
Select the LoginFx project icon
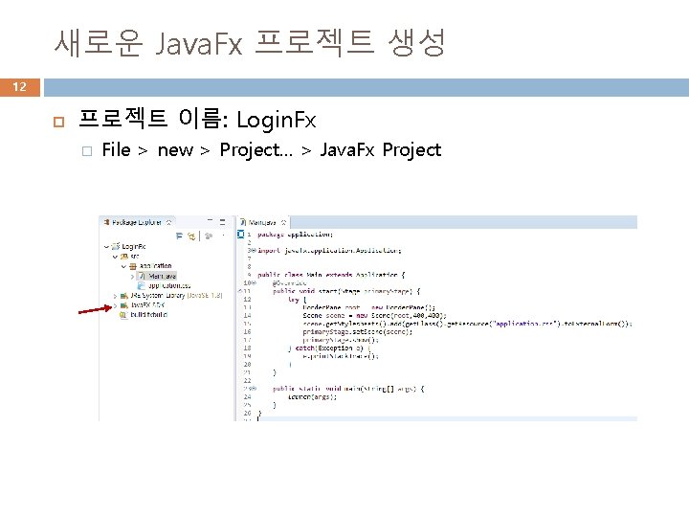(x=116, y=246)
